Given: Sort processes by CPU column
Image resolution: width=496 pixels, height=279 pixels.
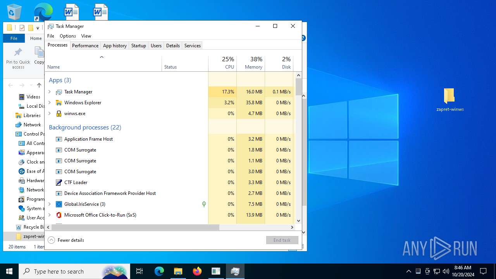Looking at the screenshot, I should pos(222,64).
